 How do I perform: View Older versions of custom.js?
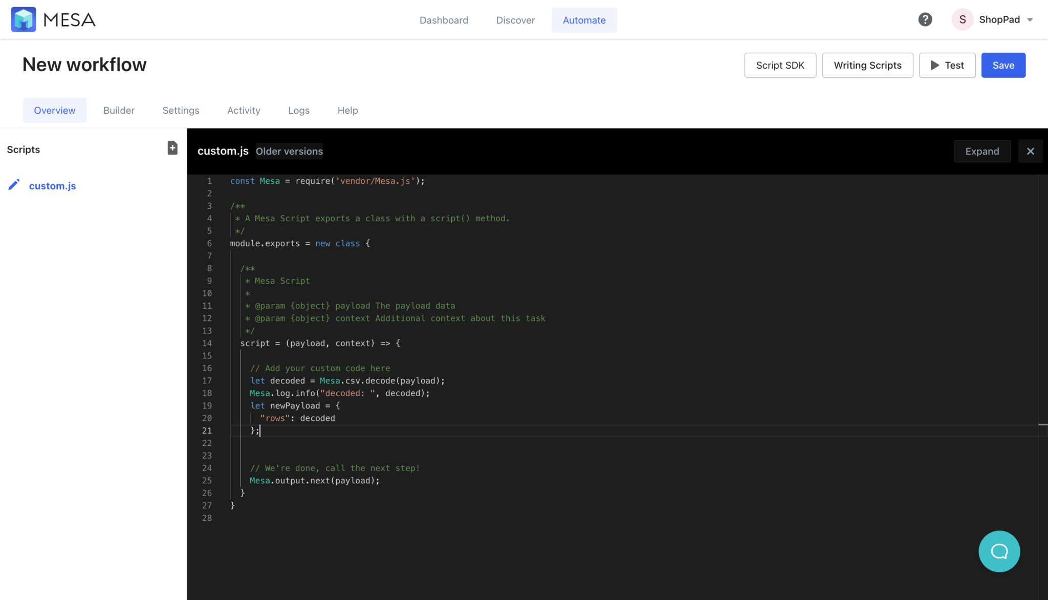289,151
